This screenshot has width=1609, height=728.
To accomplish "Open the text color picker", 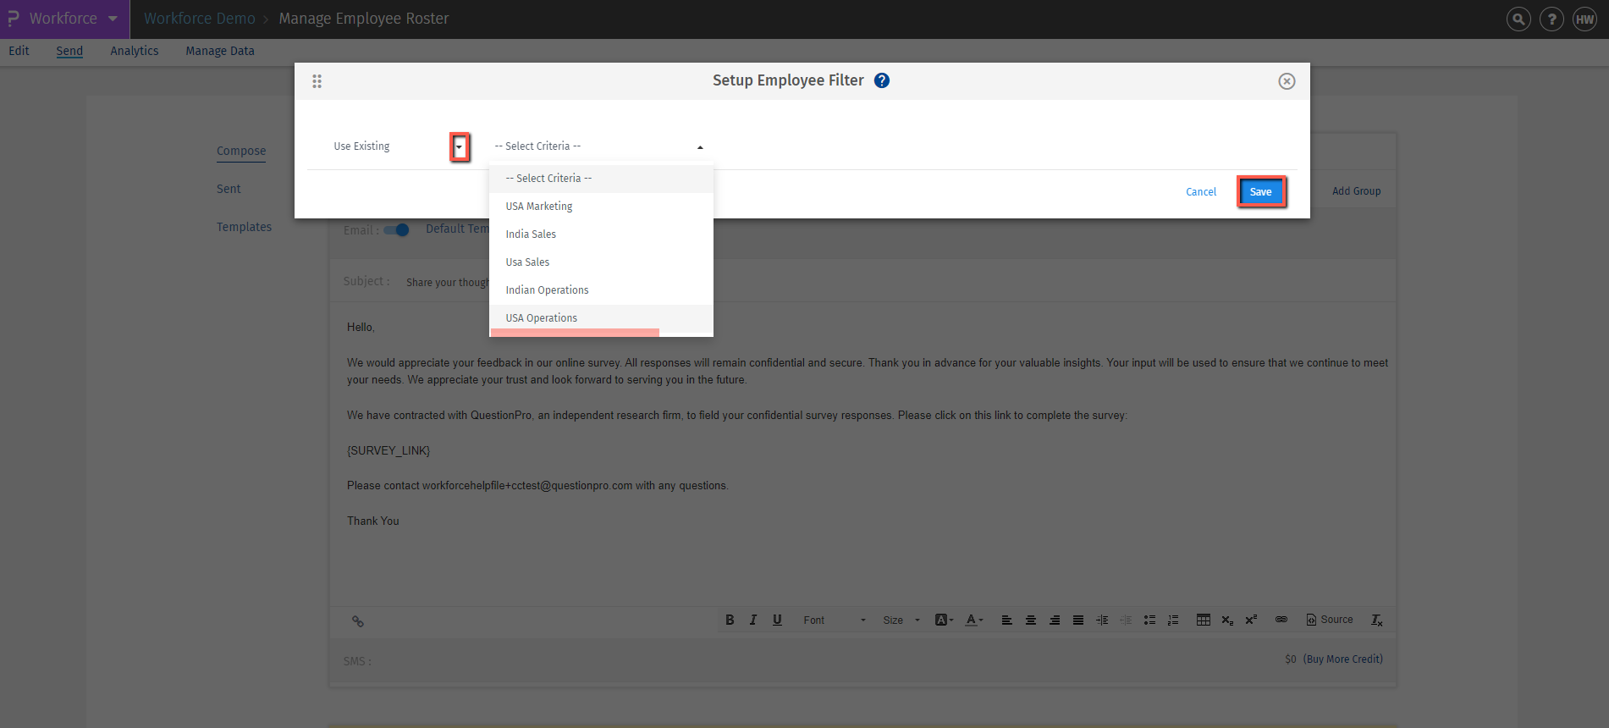I will (974, 620).
